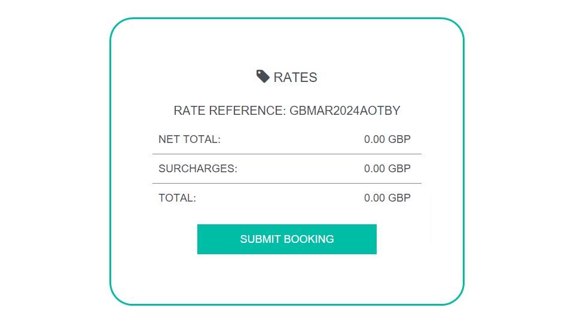Click the SURCHARGES label
The height and width of the screenshot is (323, 574).
coord(198,169)
